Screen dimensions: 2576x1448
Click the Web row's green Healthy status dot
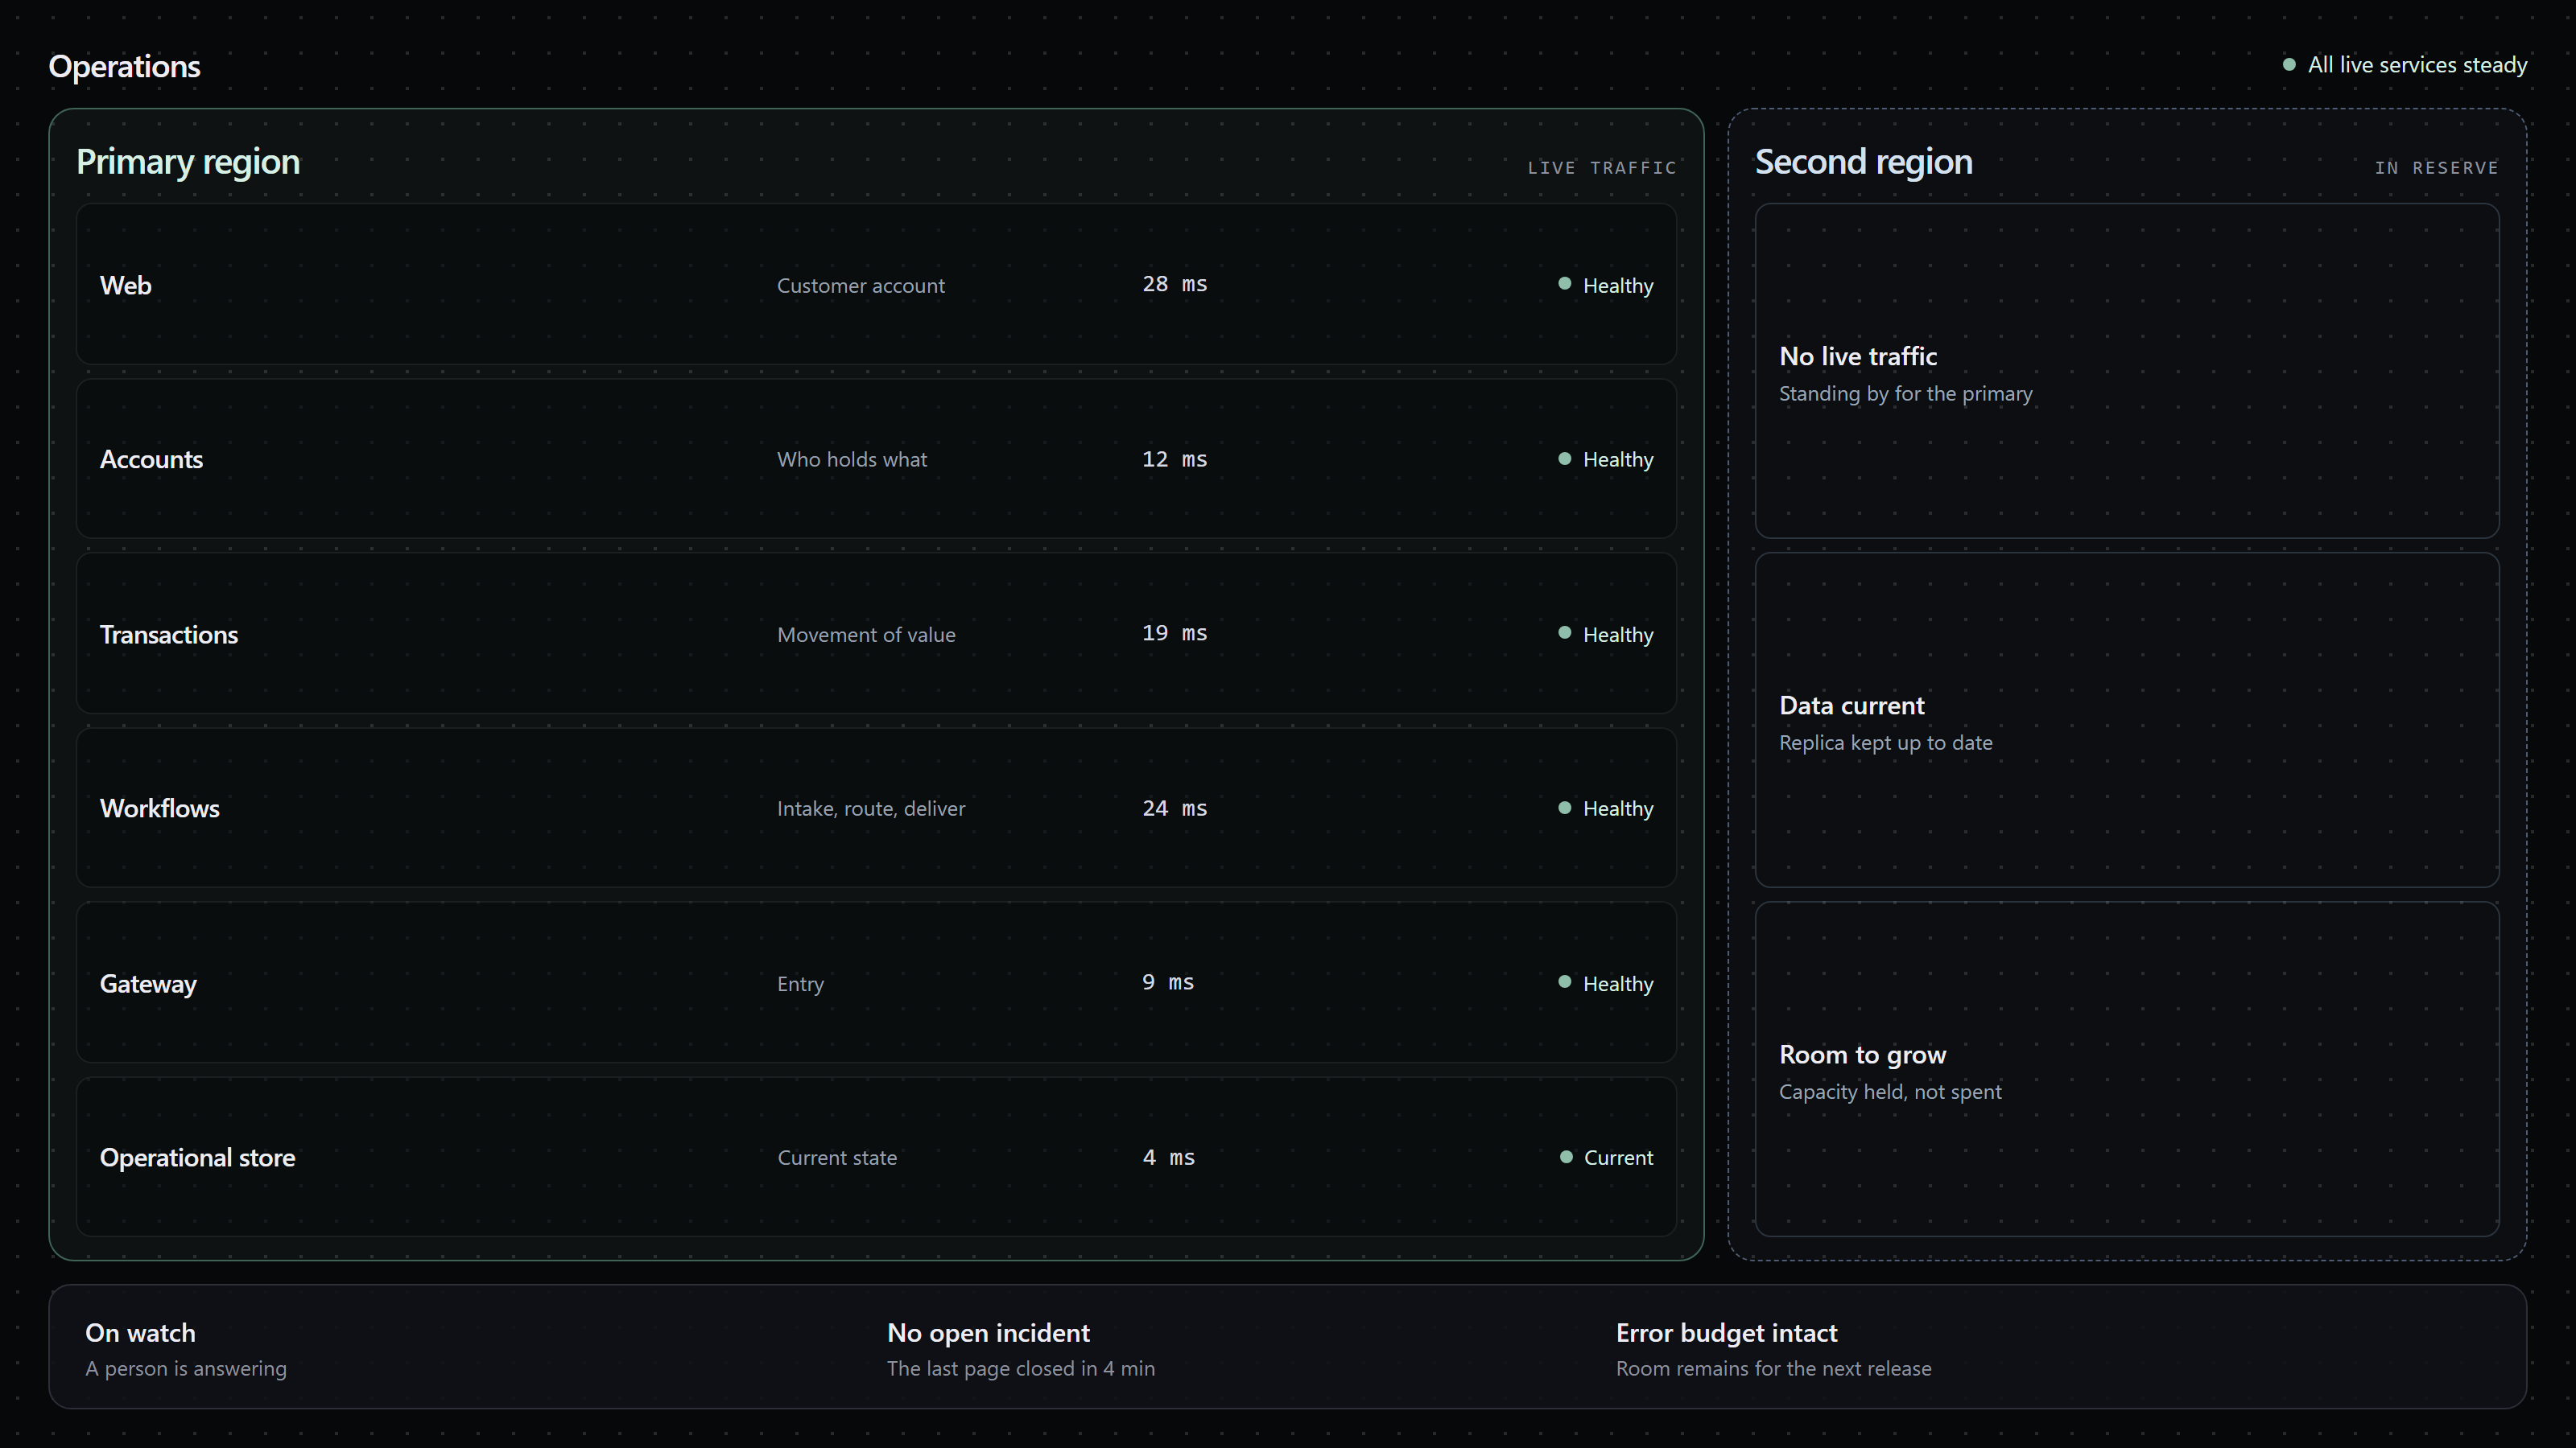[1564, 284]
